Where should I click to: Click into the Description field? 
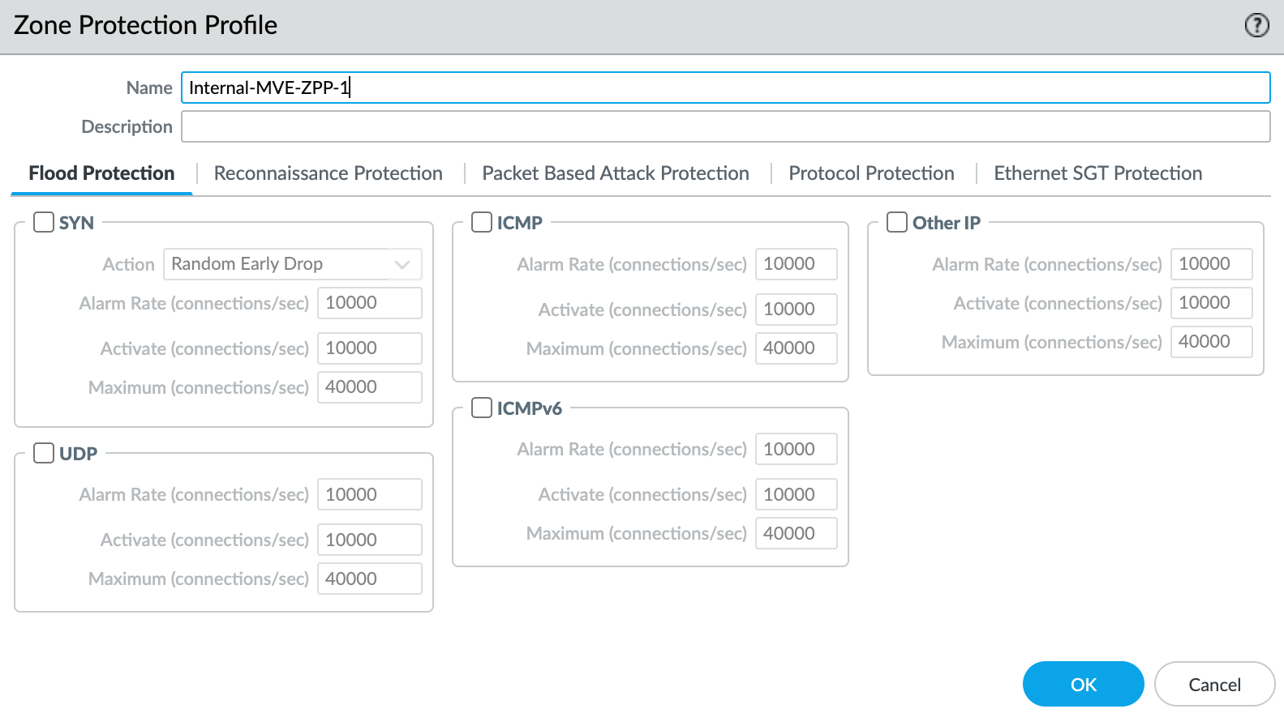pos(725,127)
